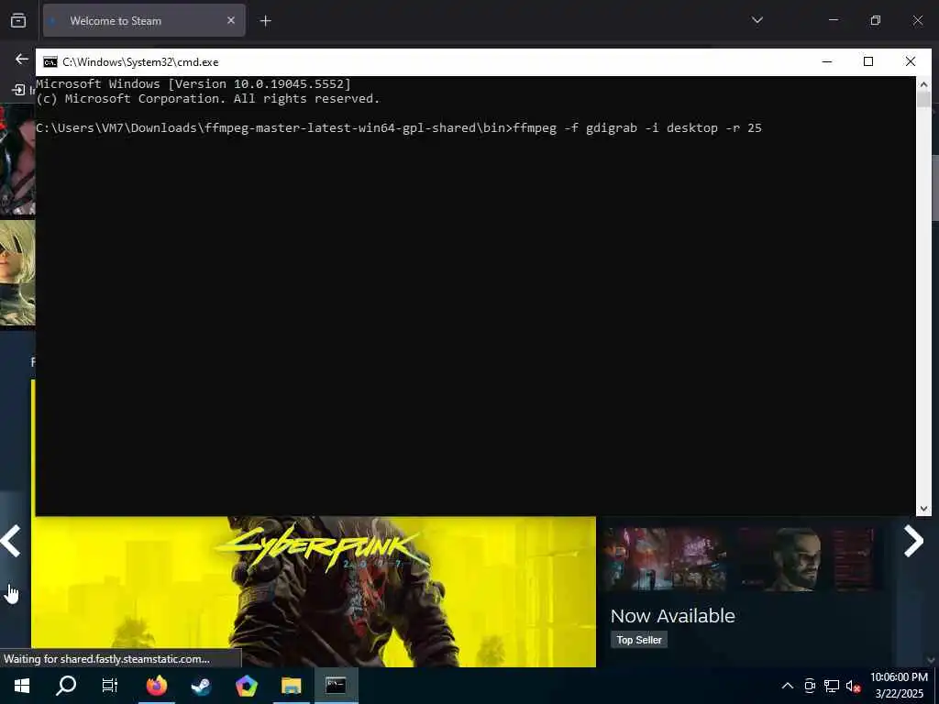Screen dimensions: 939x704
Task: Show the previous Steam featured item
Action: [11, 541]
